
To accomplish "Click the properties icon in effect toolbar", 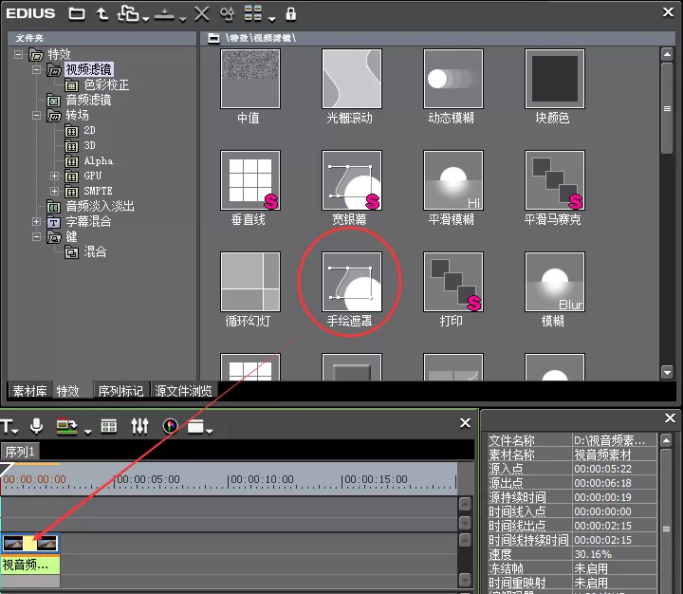I will (227, 14).
